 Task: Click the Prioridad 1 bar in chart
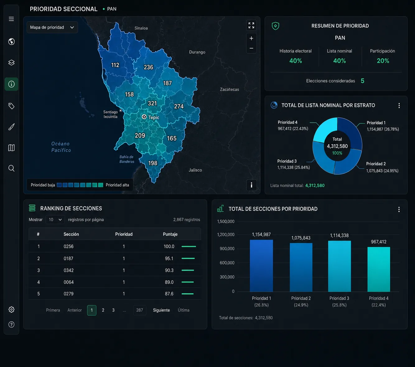click(261, 266)
